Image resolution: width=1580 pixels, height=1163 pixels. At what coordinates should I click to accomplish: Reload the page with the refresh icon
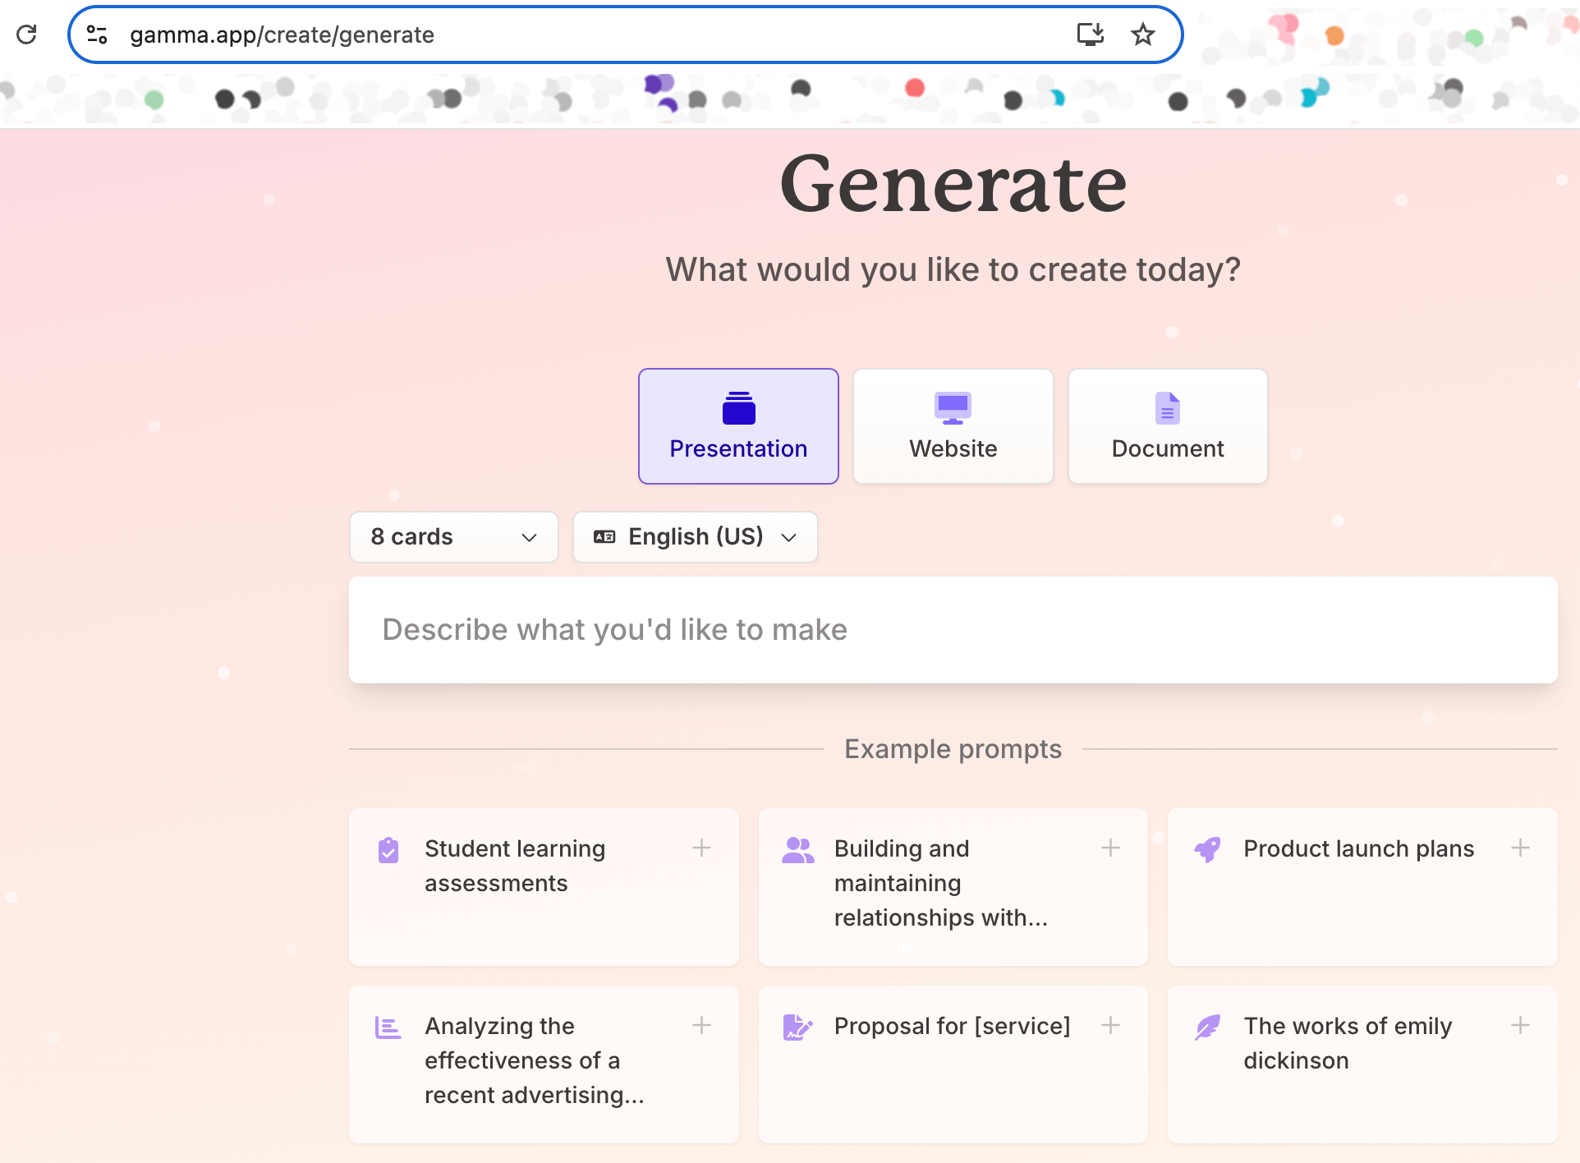(x=26, y=34)
